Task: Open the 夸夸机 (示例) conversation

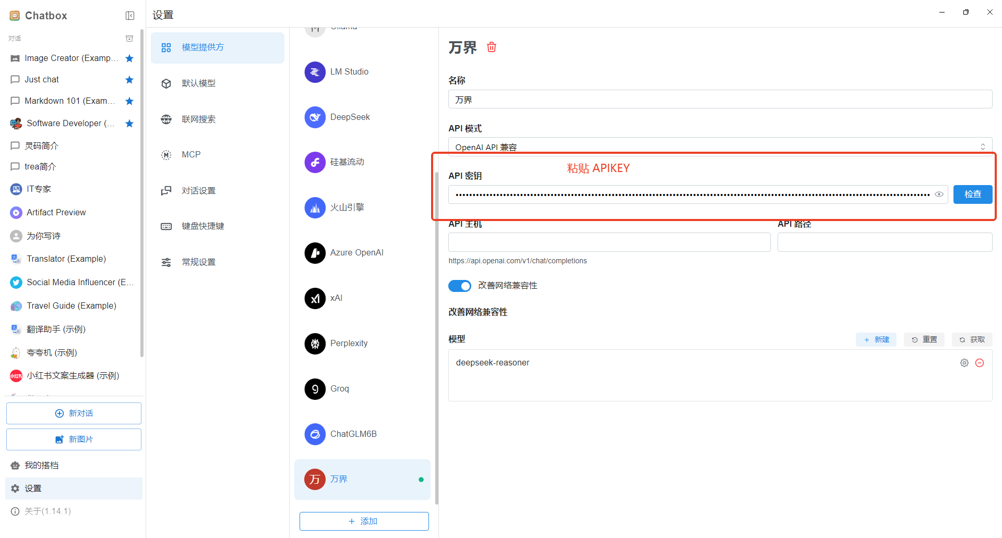Action: pyautogui.click(x=72, y=353)
